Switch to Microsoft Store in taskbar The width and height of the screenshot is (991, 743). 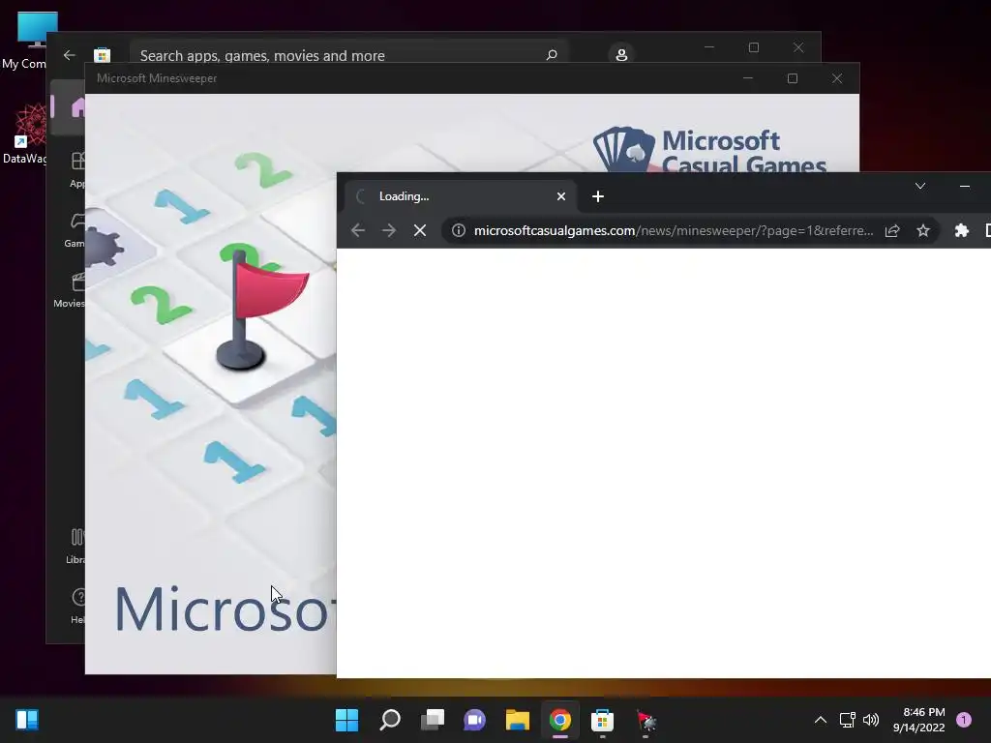click(x=602, y=720)
